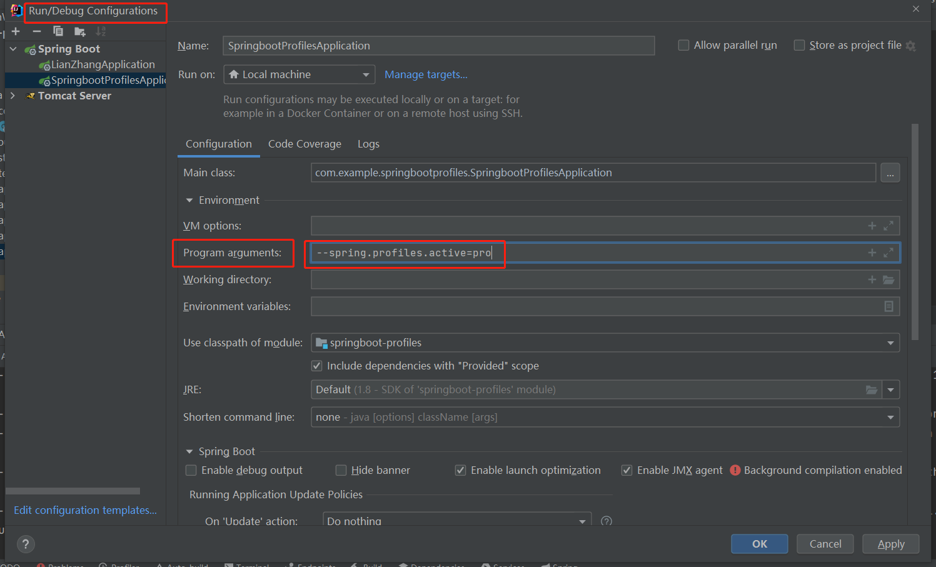Open Manage targets link
The width and height of the screenshot is (936, 567).
pos(426,74)
